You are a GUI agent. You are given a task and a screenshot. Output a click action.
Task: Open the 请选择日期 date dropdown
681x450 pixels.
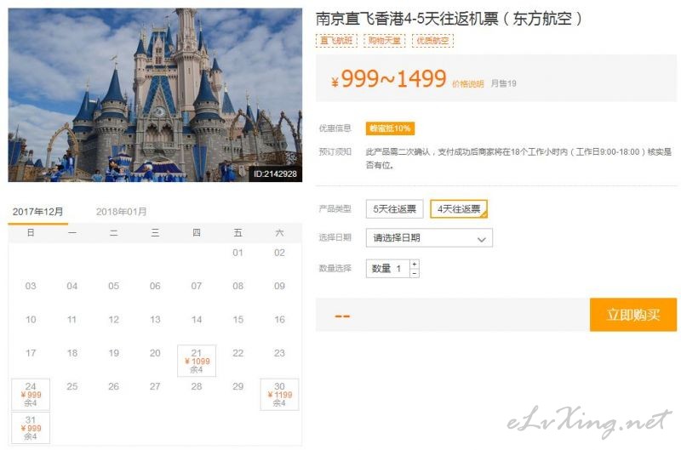[429, 238]
